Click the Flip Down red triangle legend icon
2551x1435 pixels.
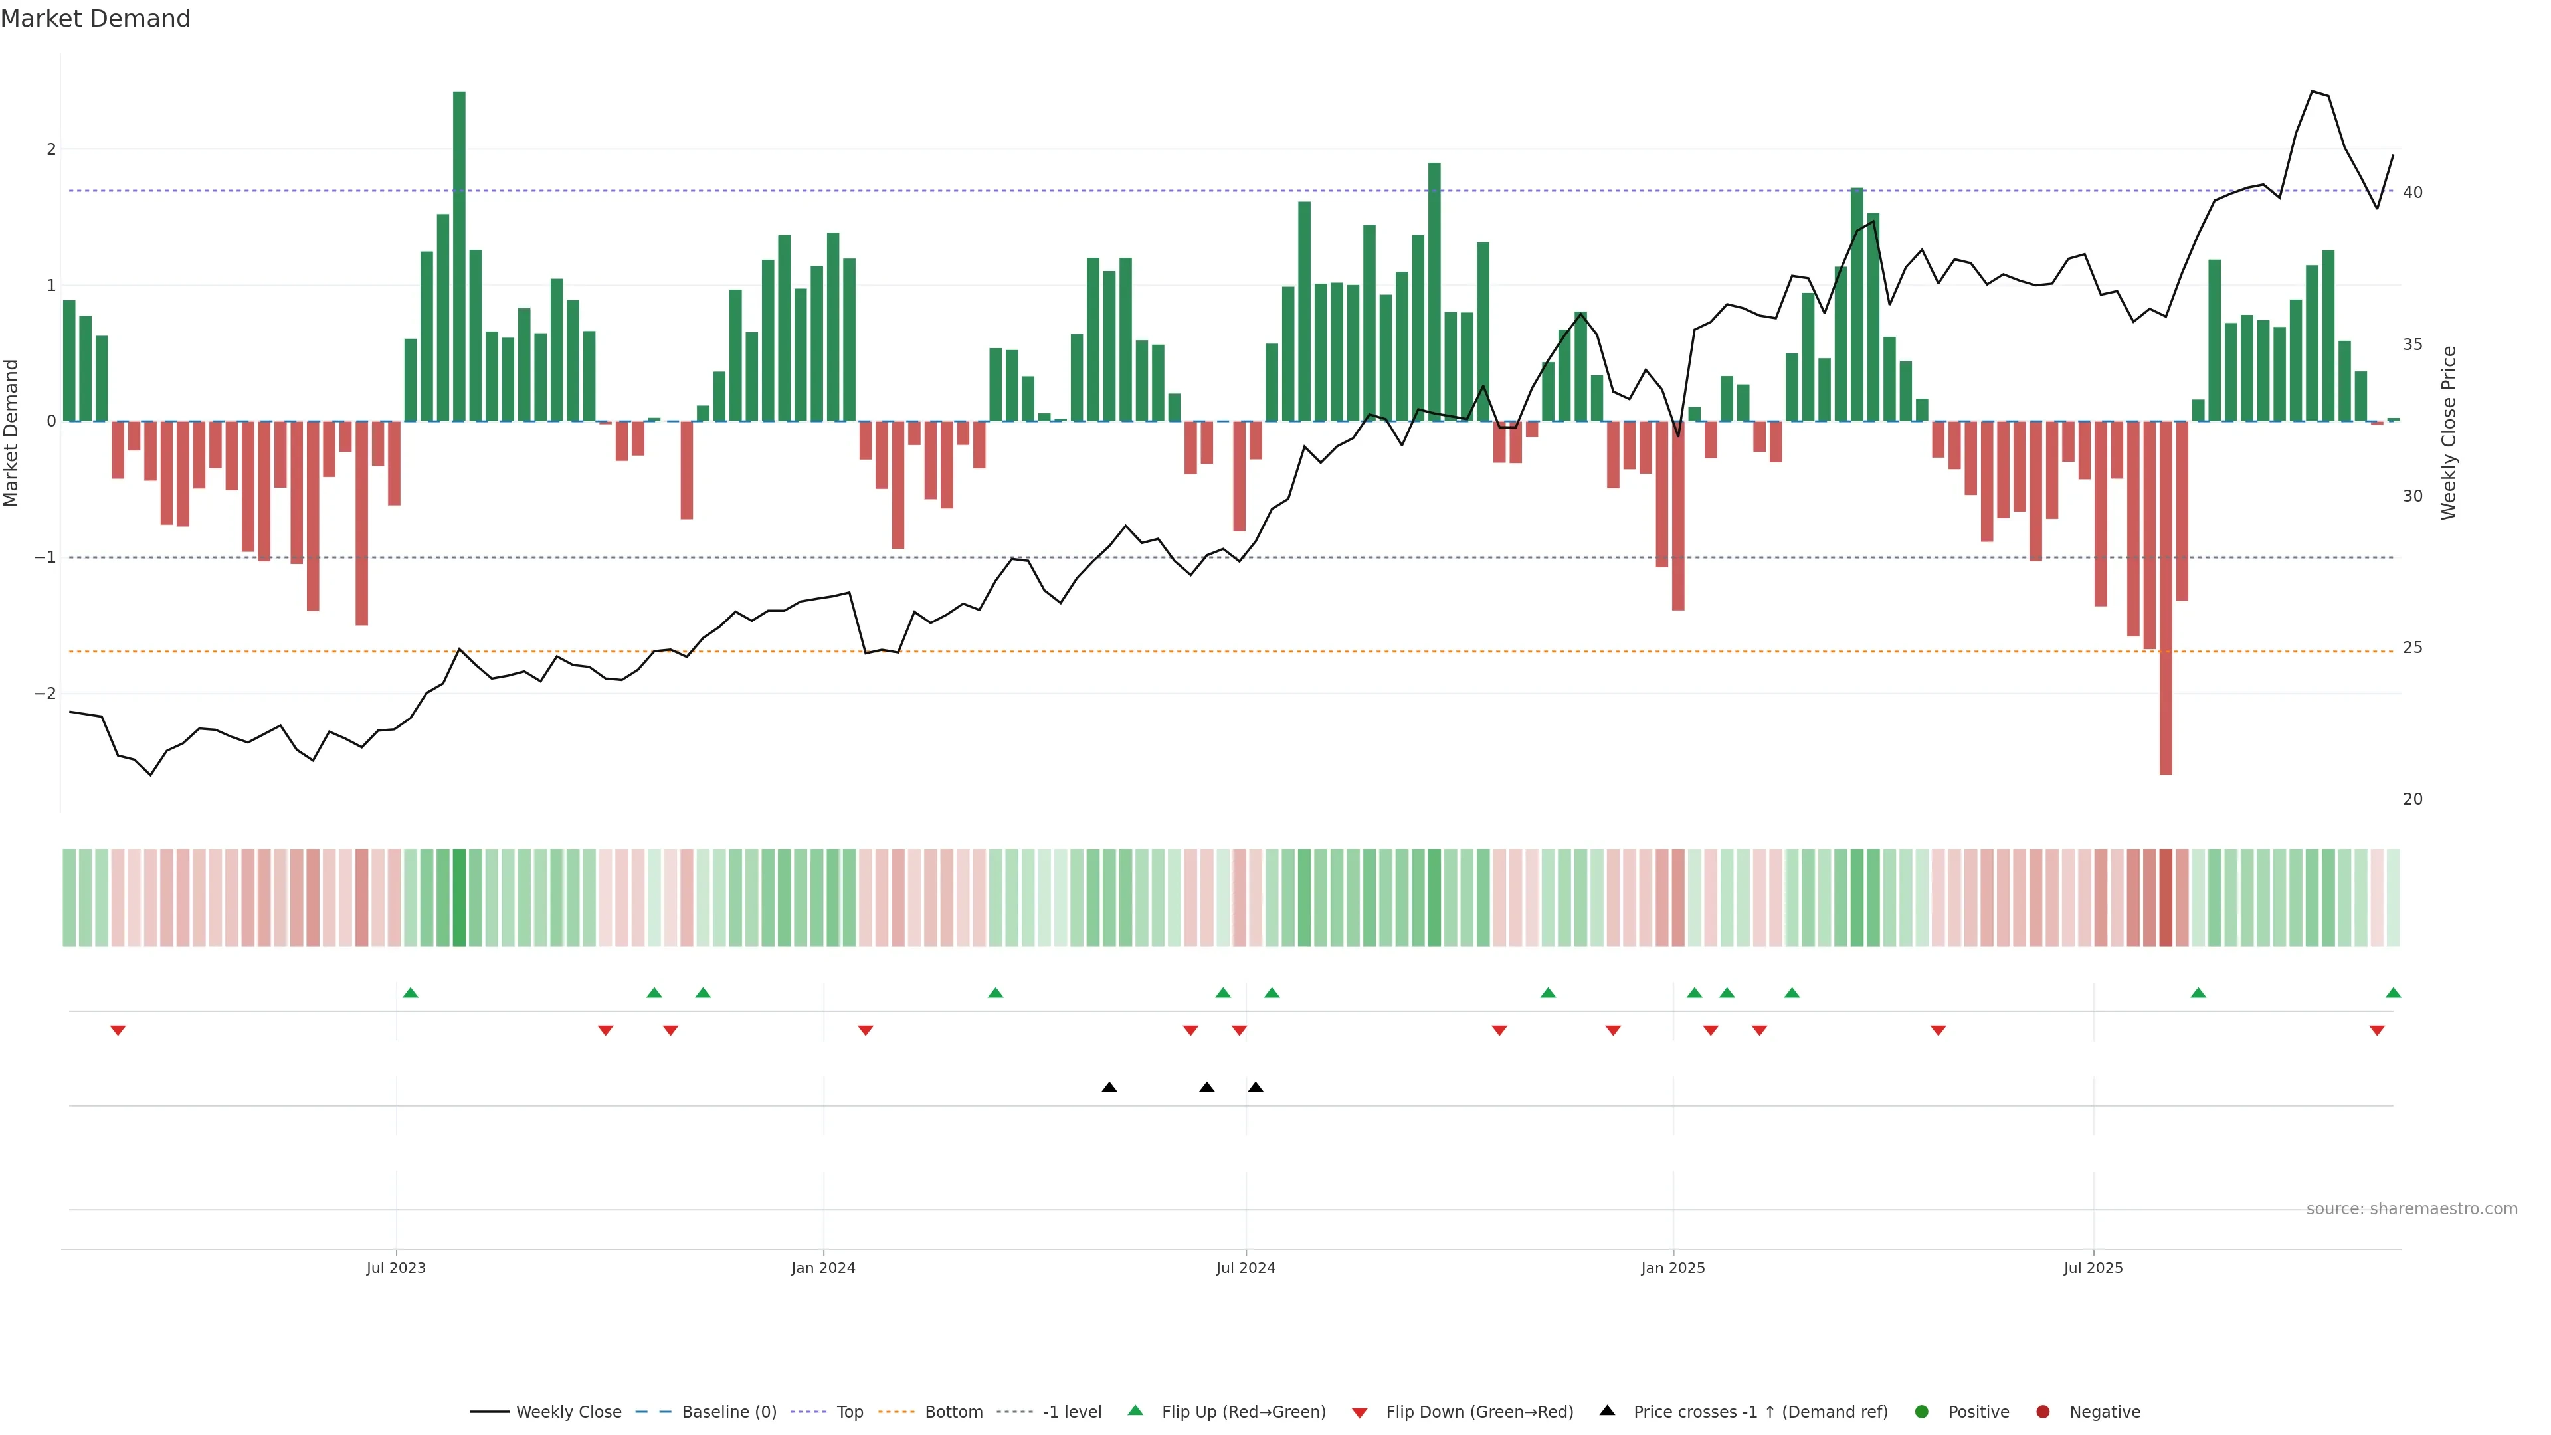click(1360, 1413)
